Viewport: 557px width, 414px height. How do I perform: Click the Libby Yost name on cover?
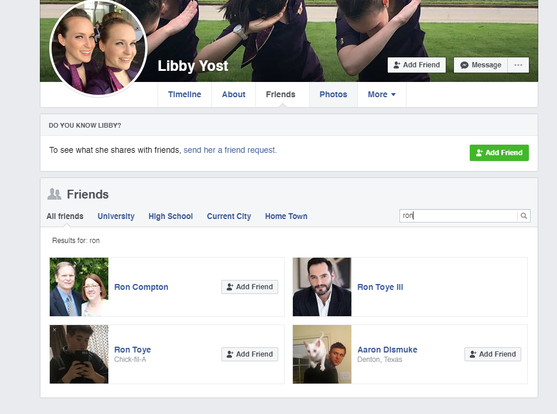(193, 66)
